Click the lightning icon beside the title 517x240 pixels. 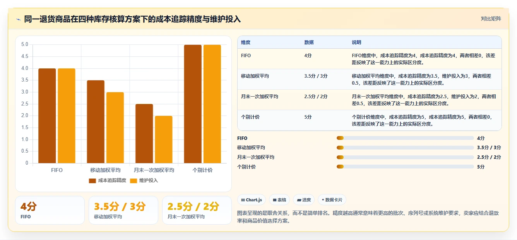(x=18, y=19)
